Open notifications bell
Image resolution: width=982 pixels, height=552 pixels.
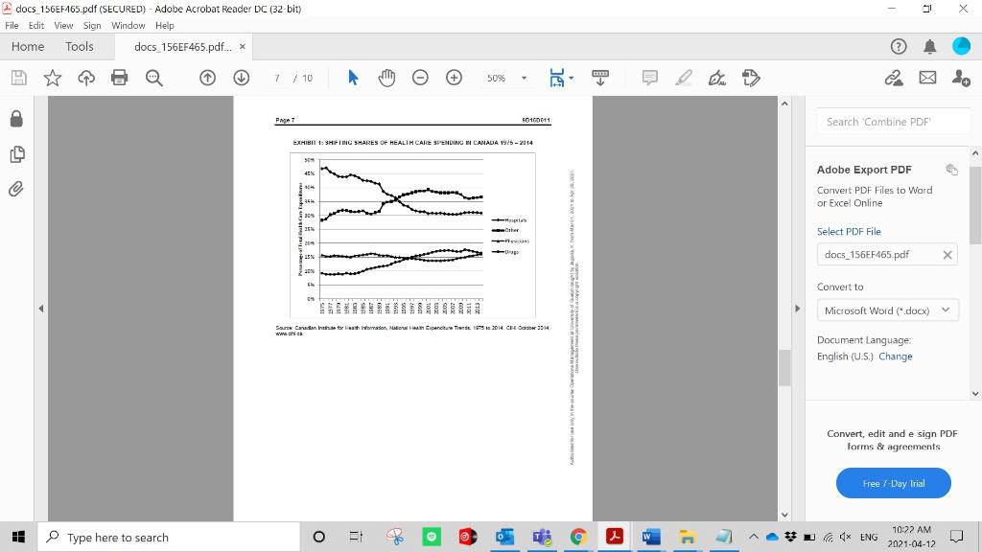click(x=930, y=46)
